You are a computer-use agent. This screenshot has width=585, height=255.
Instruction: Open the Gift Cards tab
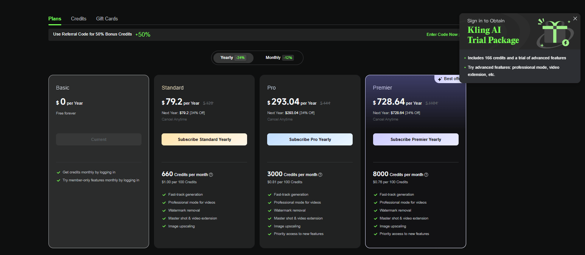107,19
